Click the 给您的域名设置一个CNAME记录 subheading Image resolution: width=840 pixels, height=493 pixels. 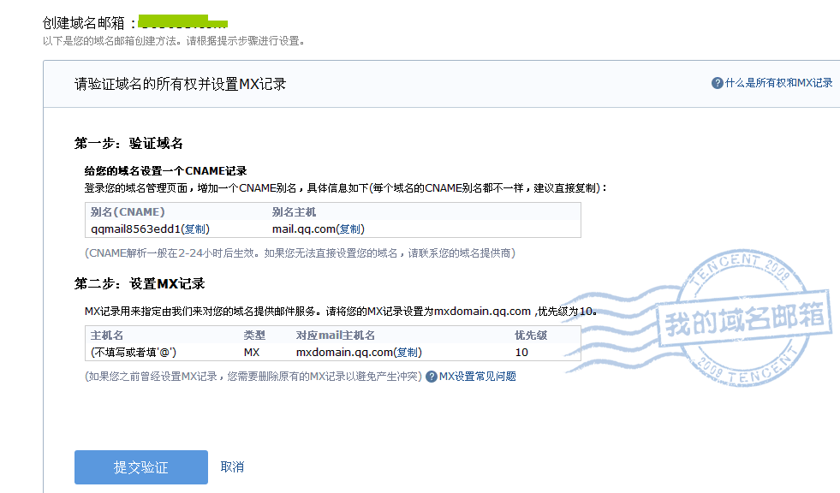click(x=165, y=171)
